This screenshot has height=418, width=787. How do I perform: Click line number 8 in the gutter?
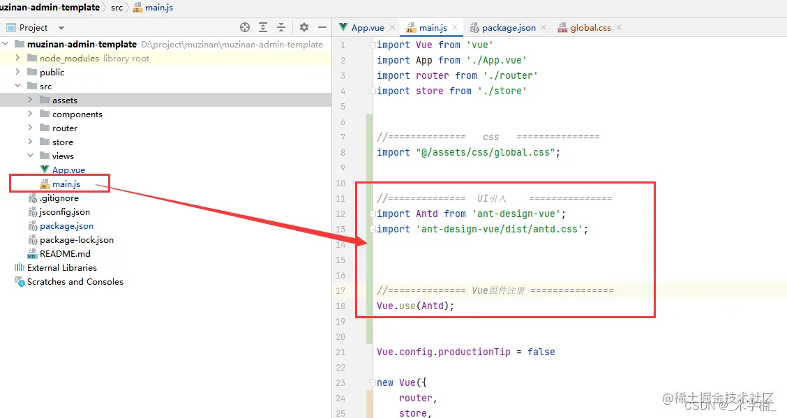tap(343, 153)
